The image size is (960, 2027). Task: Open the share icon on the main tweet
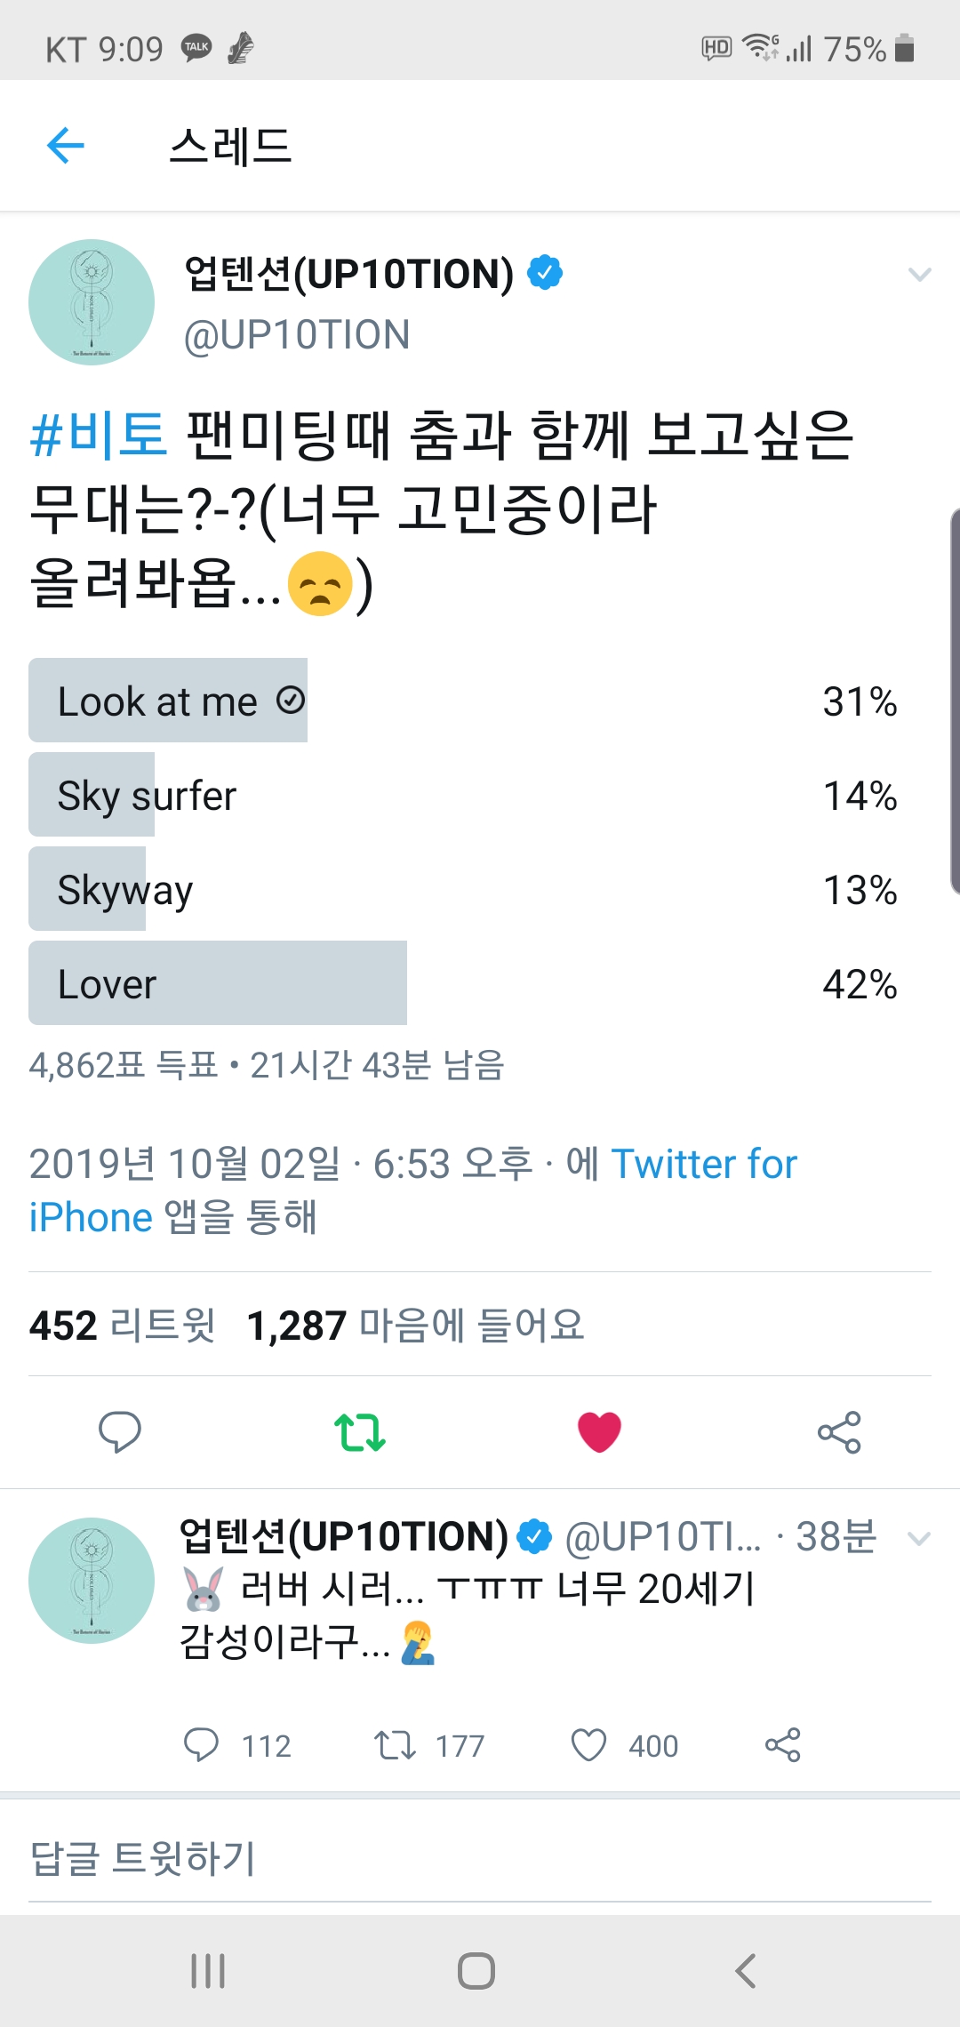pyautogui.click(x=836, y=1430)
